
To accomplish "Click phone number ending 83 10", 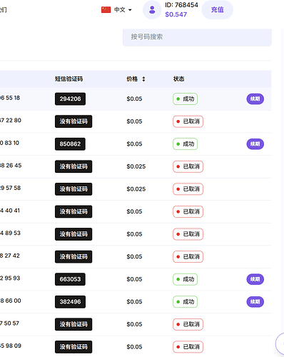I will point(9,143).
